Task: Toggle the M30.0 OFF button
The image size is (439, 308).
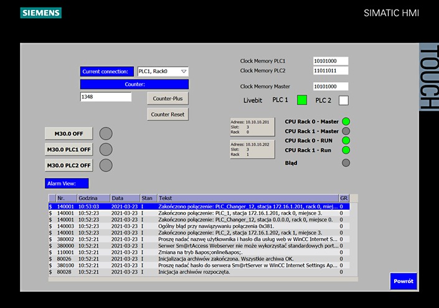Action: [x=68, y=133]
